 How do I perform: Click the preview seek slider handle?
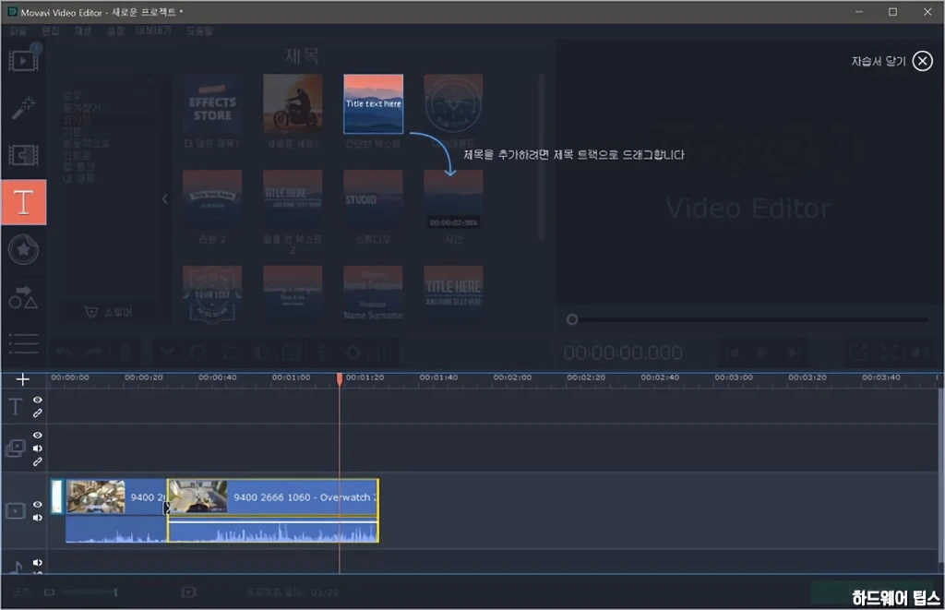tap(572, 319)
